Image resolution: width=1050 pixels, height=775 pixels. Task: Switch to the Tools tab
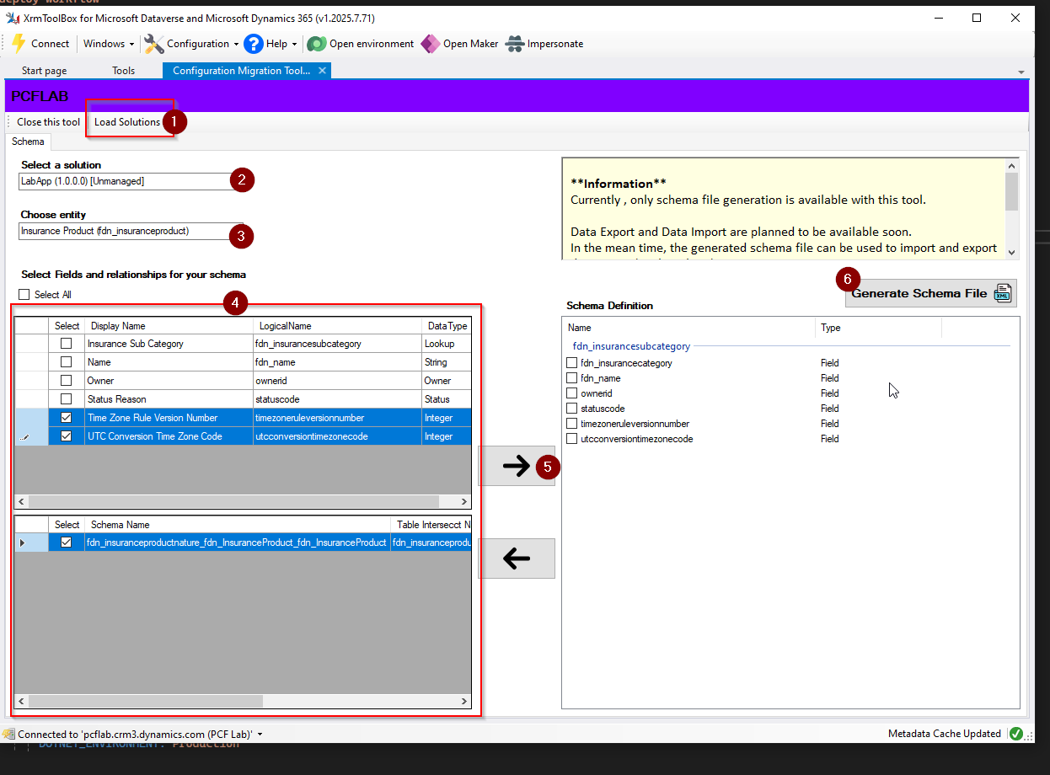click(x=123, y=71)
